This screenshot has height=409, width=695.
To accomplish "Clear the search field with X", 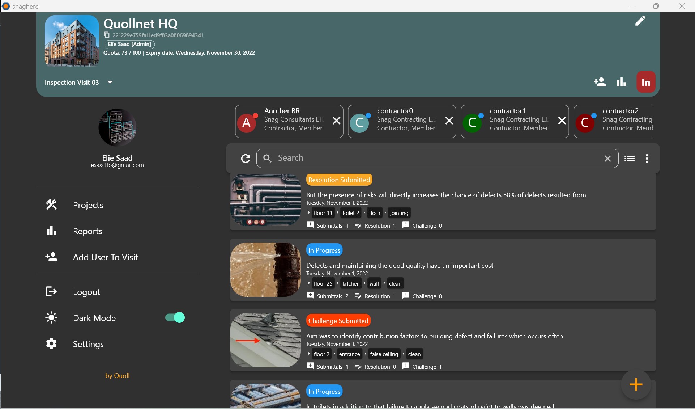I will [607, 159].
